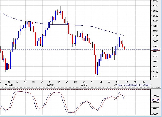
Task: Click the 0.0000 stochastic axis label
Action: click(x=154, y=114)
